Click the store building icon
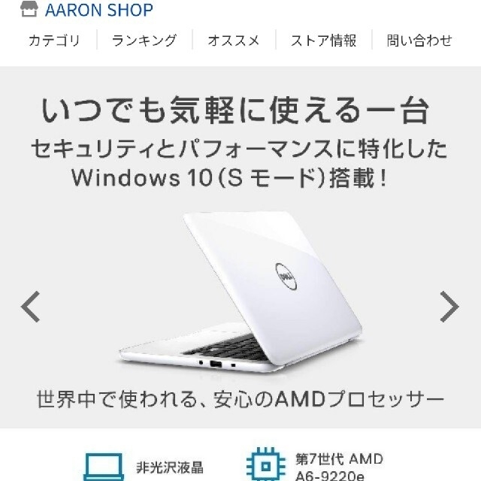The image size is (481, 481). 29,9
